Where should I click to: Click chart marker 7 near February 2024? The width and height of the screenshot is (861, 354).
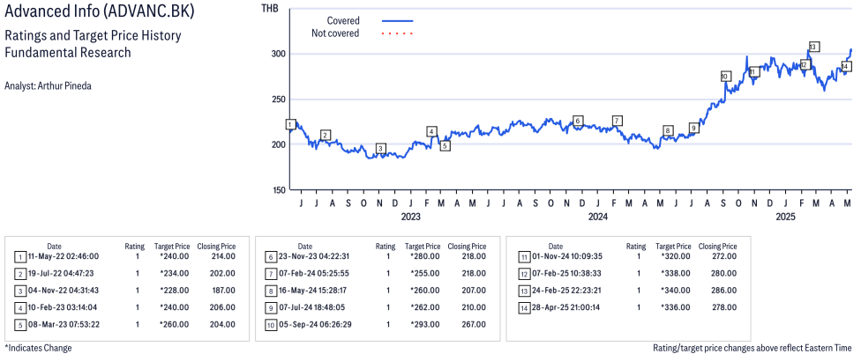point(618,121)
